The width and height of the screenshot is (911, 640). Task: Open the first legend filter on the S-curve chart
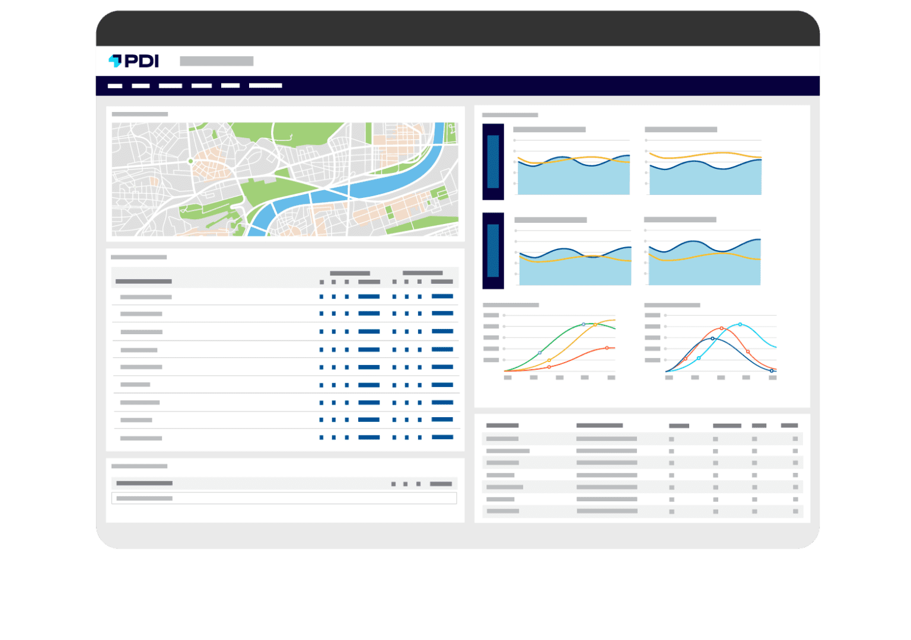click(492, 315)
